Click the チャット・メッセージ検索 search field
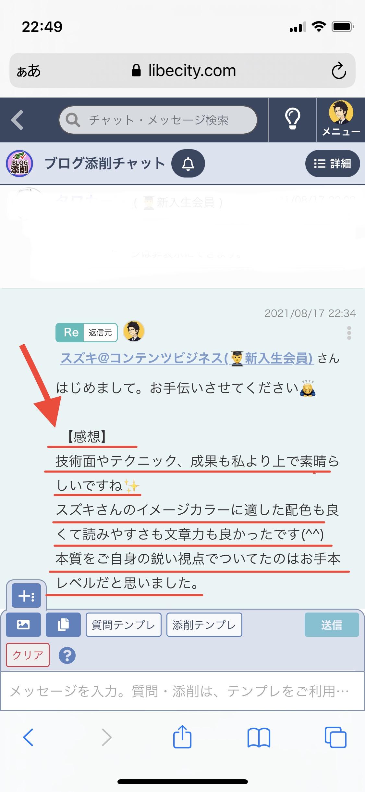This screenshot has width=365, height=792. (158, 120)
